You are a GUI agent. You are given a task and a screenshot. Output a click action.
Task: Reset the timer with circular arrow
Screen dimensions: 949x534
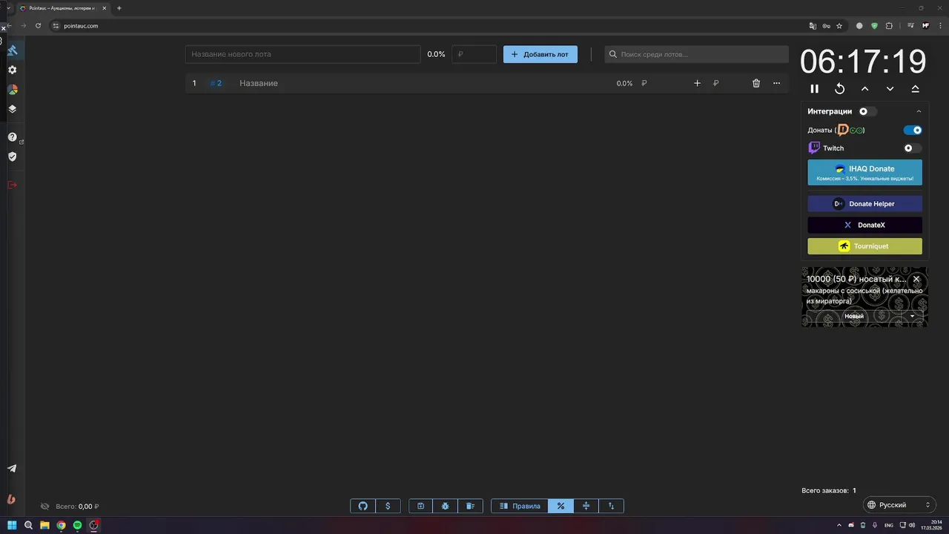pyautogui.click(x=839, y=89)
